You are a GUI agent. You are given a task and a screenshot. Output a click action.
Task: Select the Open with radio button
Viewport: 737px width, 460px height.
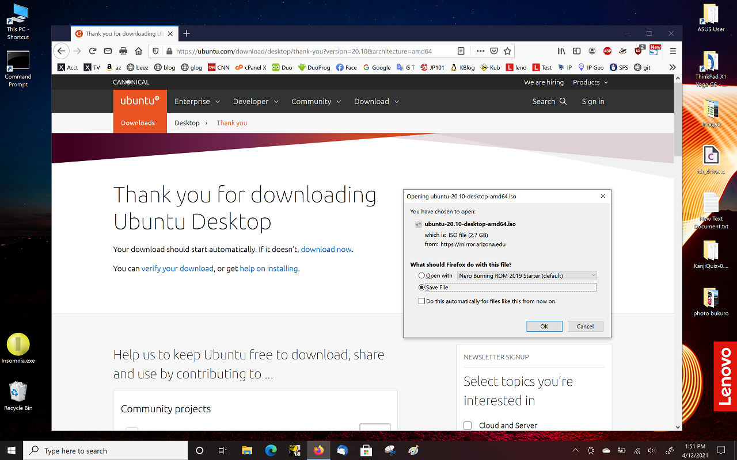pos(422,275)
